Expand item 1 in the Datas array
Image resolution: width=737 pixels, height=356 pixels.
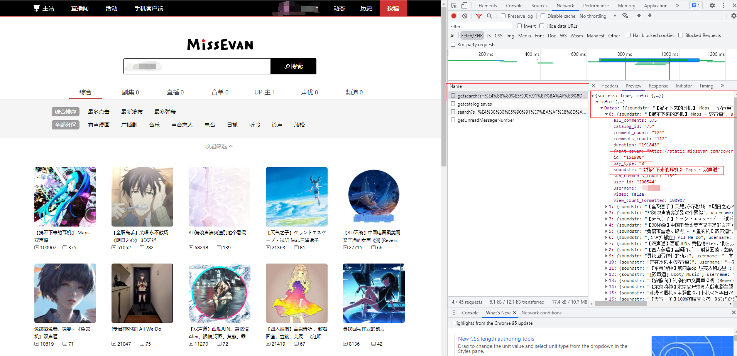click(607, 207)
